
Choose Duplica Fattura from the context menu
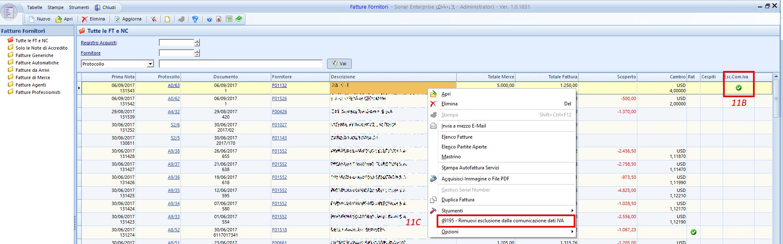pos(458,200)
